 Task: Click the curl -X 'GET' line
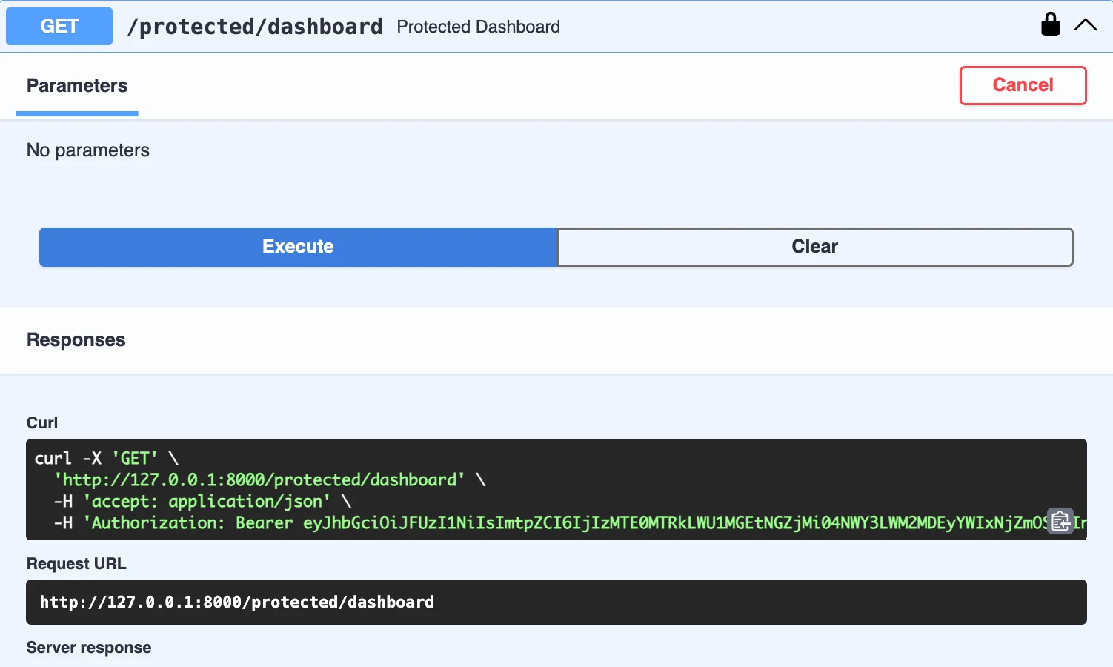tap(107, 459)
